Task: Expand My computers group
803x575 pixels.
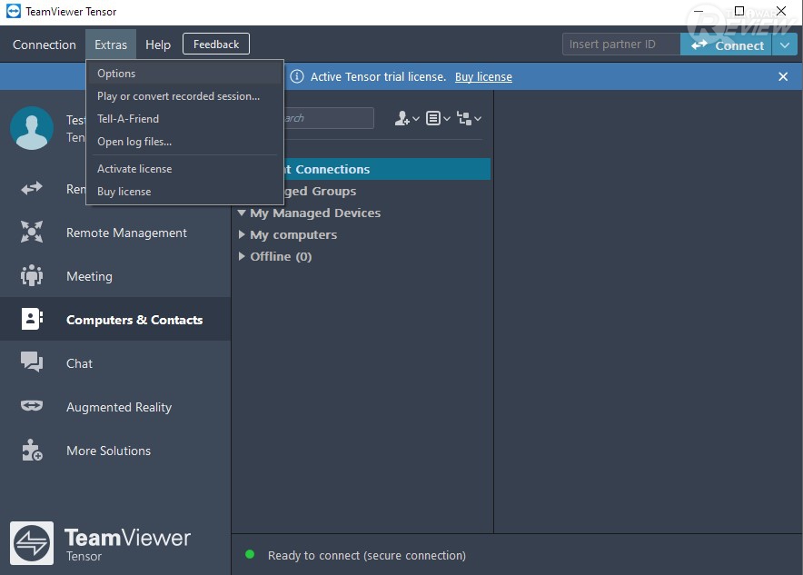Action: pos(242,234)
